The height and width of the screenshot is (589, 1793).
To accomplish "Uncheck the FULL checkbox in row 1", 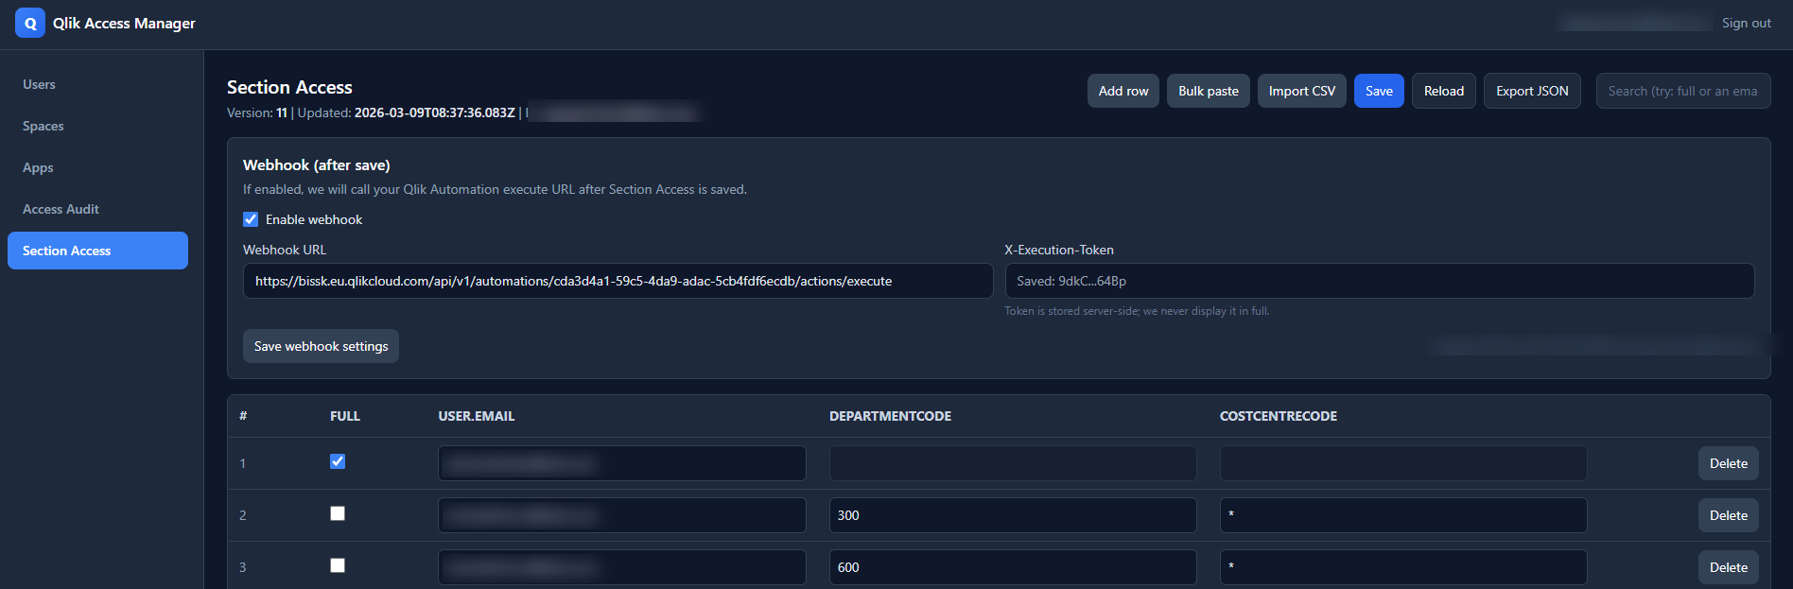I will [338, 461].
